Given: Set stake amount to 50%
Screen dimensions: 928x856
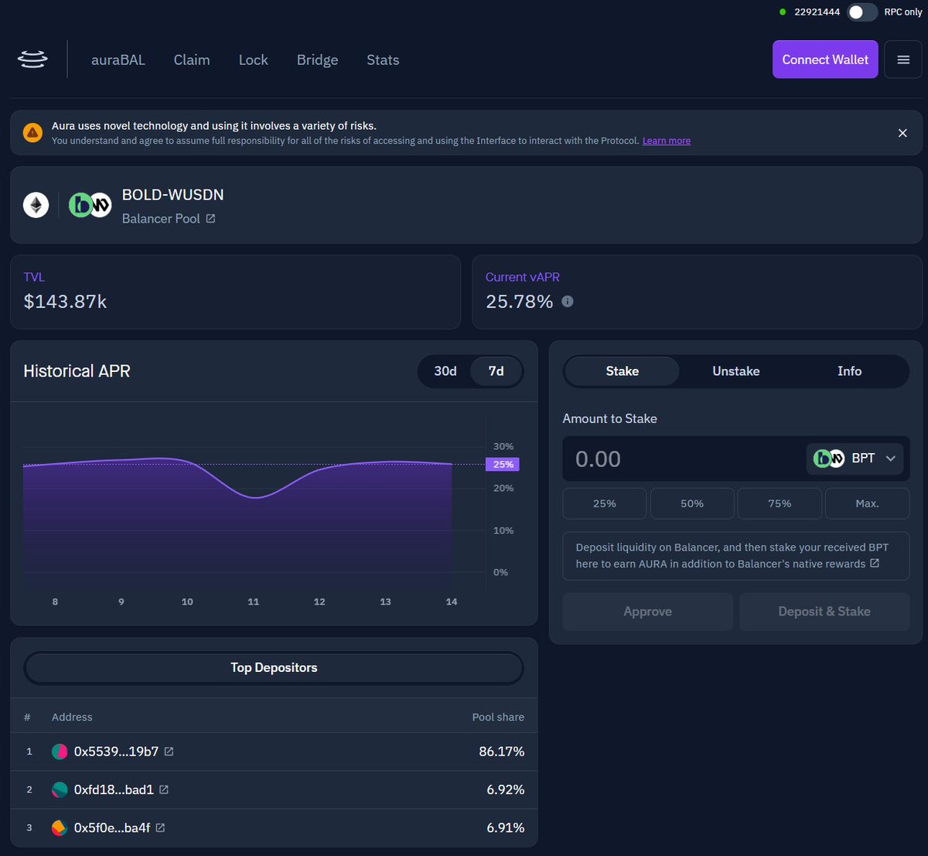Looking at the screenshot, I should coord(692,503).
